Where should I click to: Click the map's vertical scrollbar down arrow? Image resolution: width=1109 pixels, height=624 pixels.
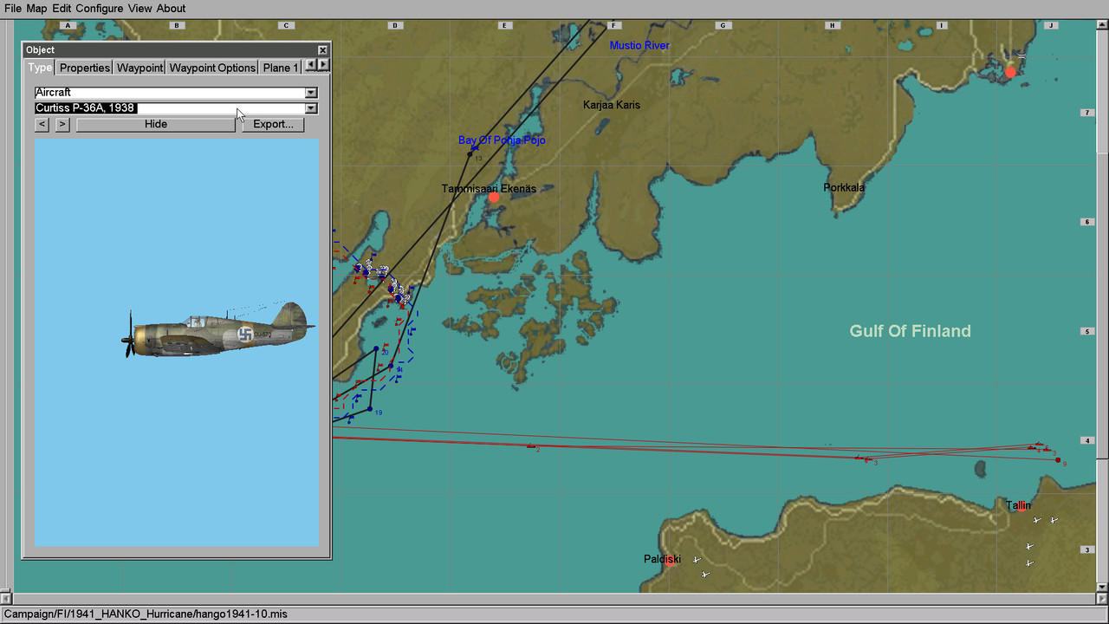tap(1102, 587)
